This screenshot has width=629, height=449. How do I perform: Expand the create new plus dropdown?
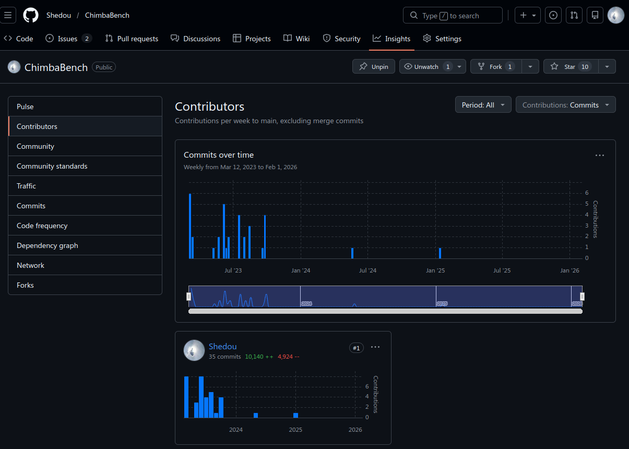click(528, 15)
